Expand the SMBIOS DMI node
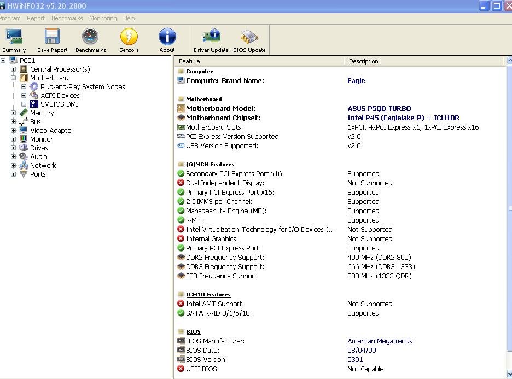The width and height of the screenshot is (512, 379). 24,104
